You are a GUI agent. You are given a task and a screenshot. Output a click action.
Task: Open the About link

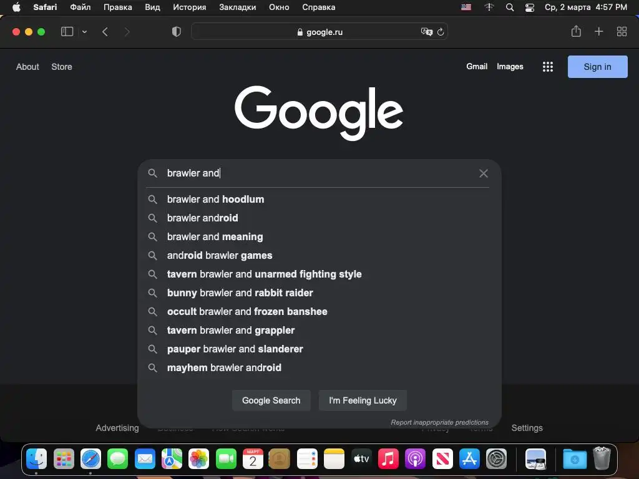pyautogui.click(x=27, y=67)
